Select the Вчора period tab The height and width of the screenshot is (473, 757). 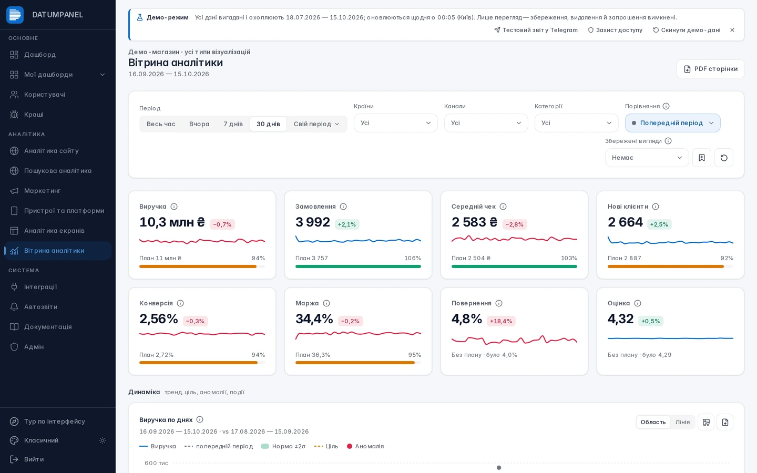tap(199, 124)
